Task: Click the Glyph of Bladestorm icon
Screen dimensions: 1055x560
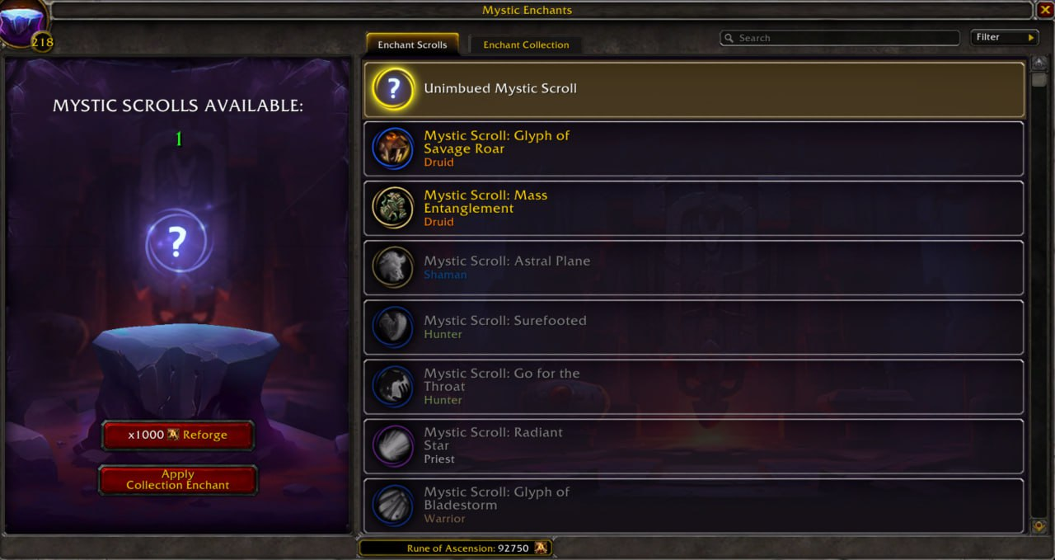Action: (x=393, y=505)
